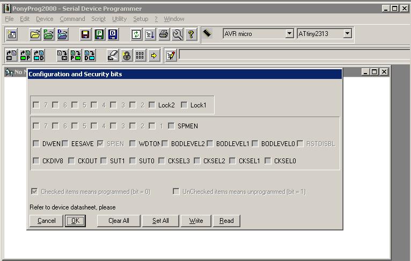Open Security and Configuration padlock icon
Screen dimensions: 411x261
127,55
